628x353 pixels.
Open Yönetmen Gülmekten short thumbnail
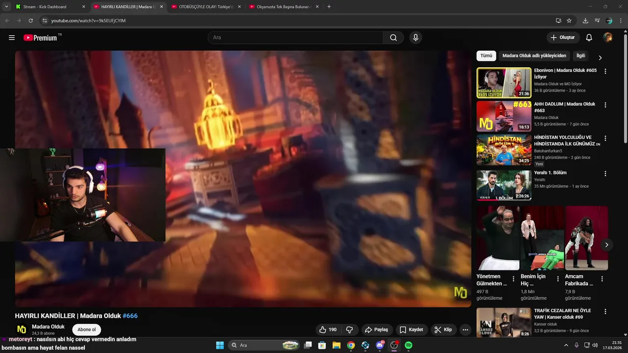[x=498, y=238]
